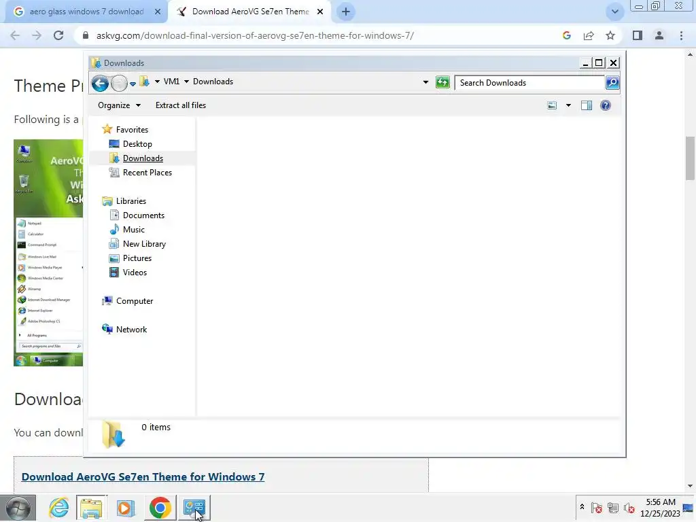The height and width of the screenshot is (522, 696).
Task: Show hidden tray icons arrow
Action: tap(582, 507)
